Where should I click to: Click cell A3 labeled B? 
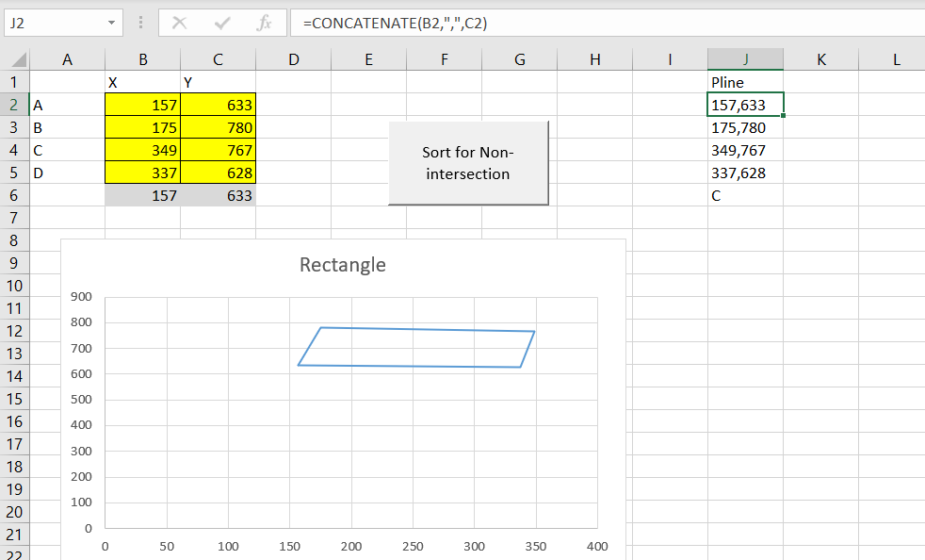(x=67, y=127)
